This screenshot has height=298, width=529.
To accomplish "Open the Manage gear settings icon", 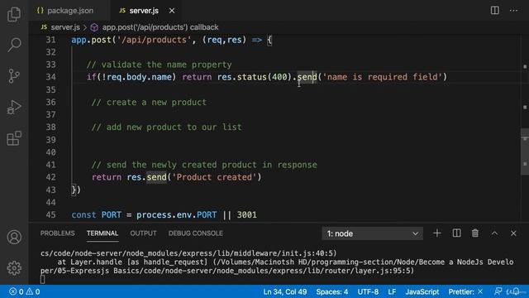I will [14, 268].
